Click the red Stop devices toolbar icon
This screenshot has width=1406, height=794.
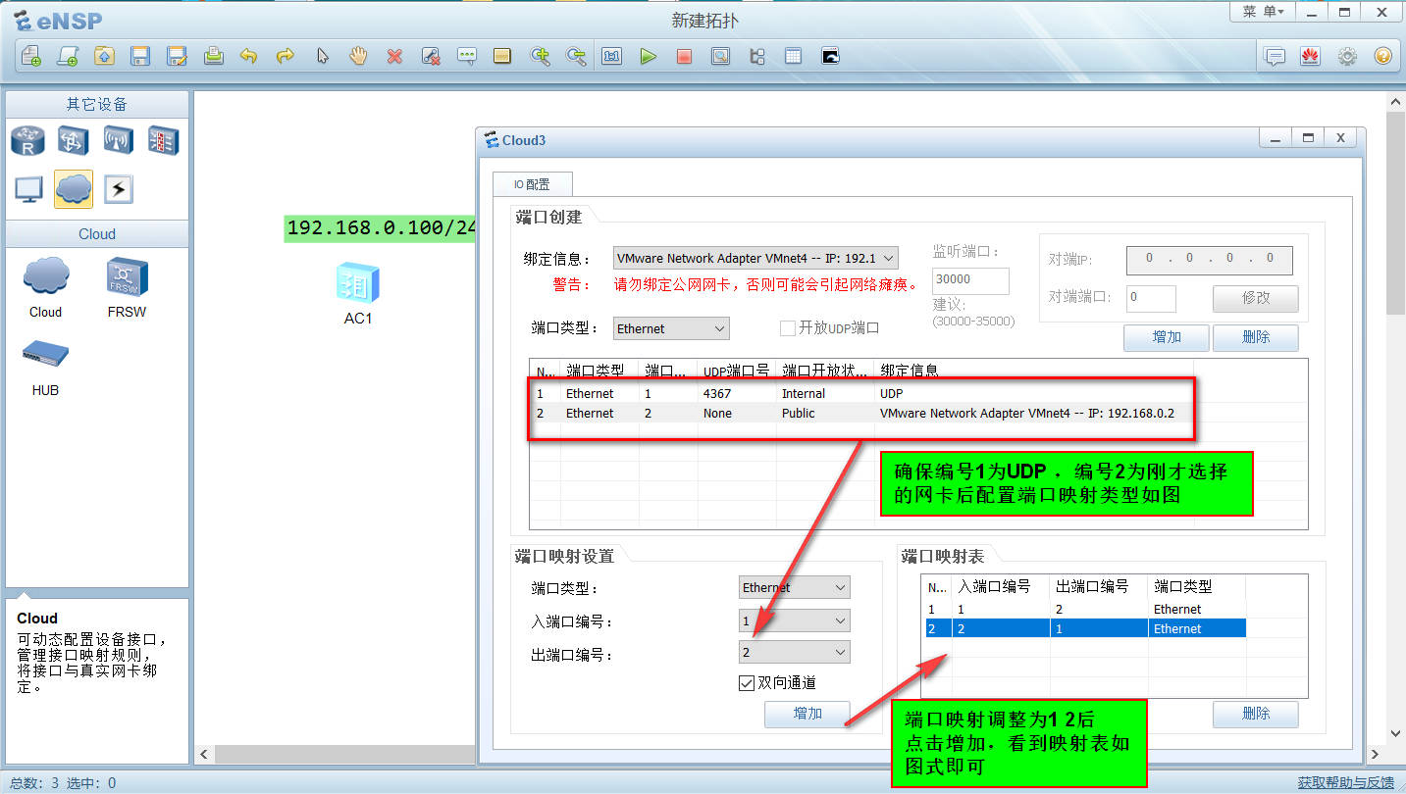(684, 56)
